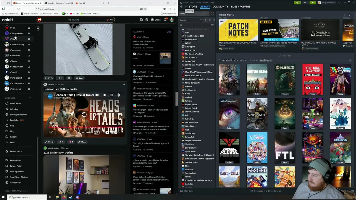356x200 pixels.
Task: Open comments on Heads or Tails post
Action: (x=60, y=142)
